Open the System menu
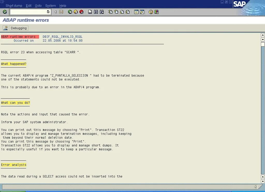The image size is (265, 192). tap(50, 6)
